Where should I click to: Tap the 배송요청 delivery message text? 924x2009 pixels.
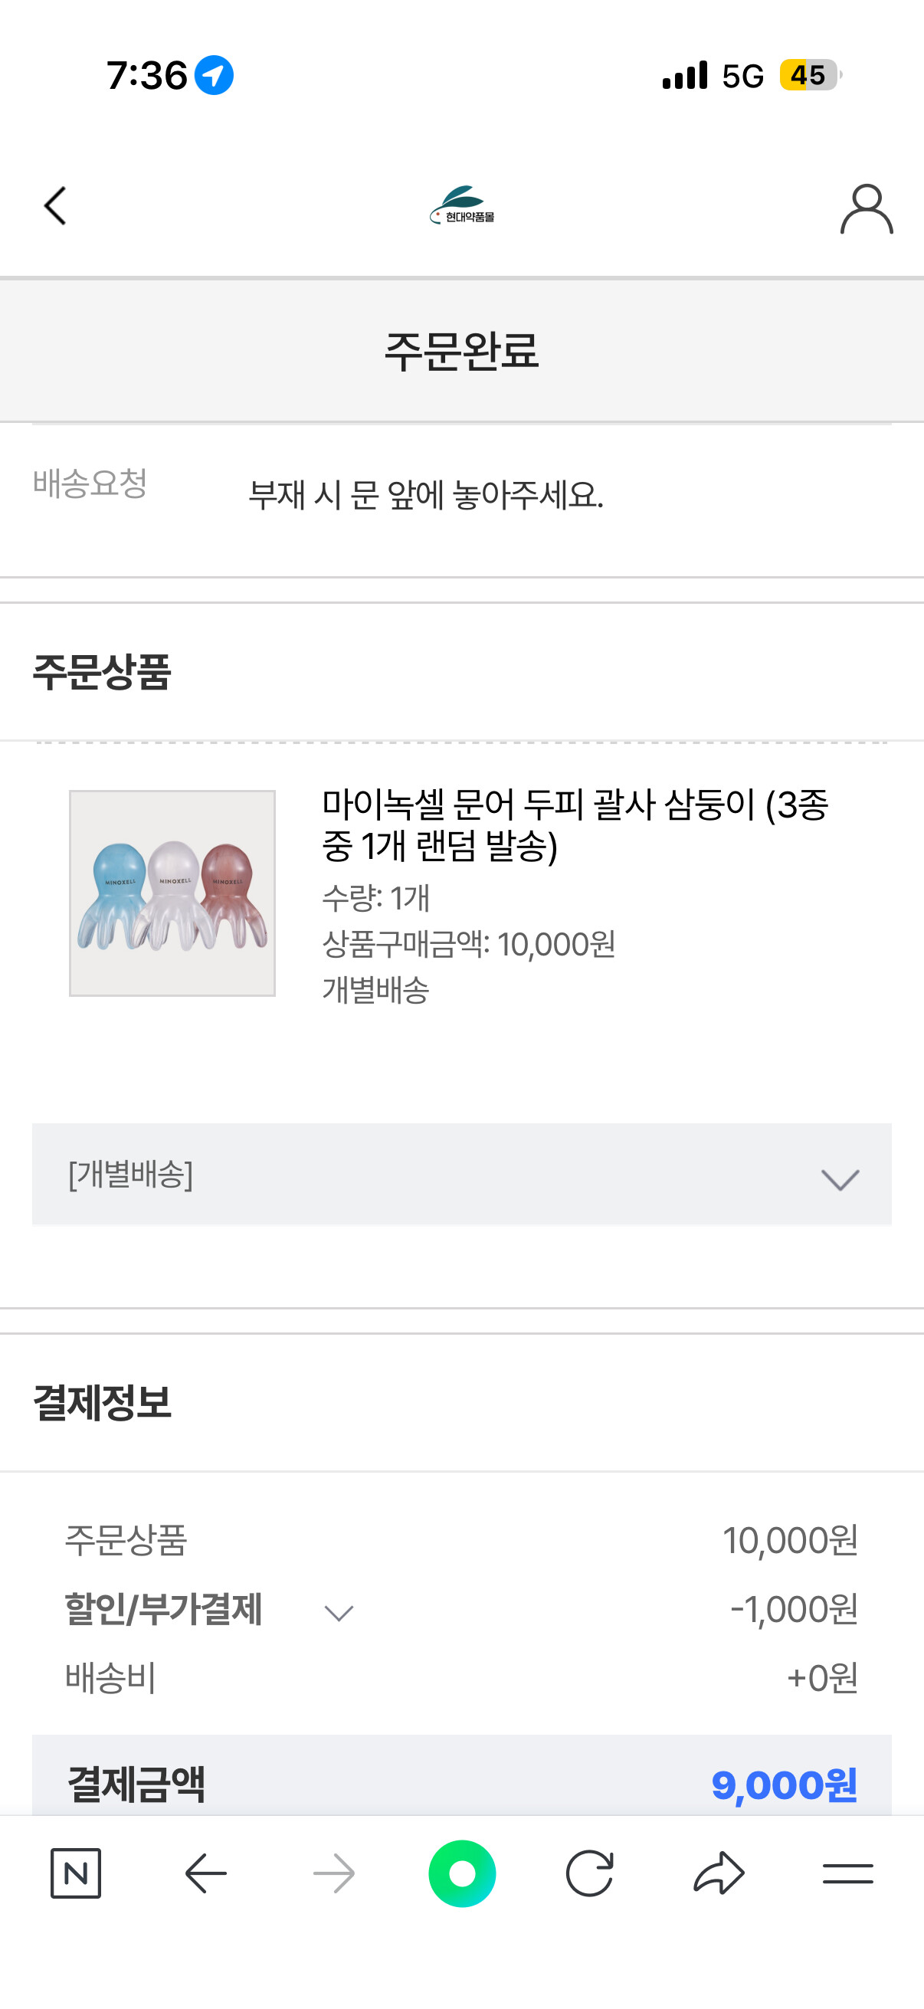coord(426,495)
